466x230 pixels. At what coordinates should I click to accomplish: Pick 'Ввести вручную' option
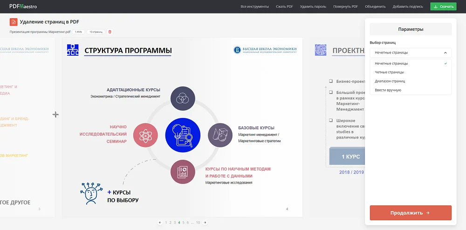click(388, 90)
